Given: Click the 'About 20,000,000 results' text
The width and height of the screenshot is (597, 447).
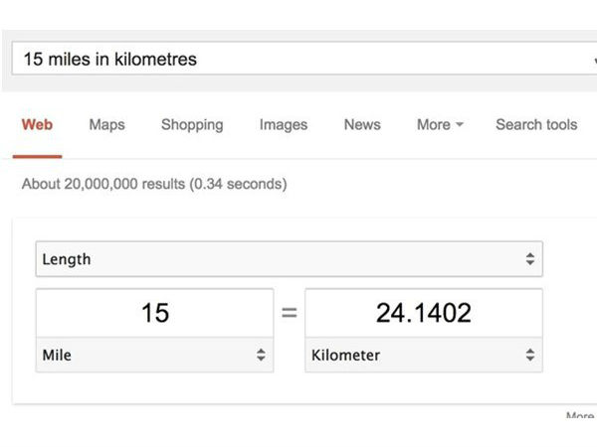Looking at the screenshot, I should [154, 184].
